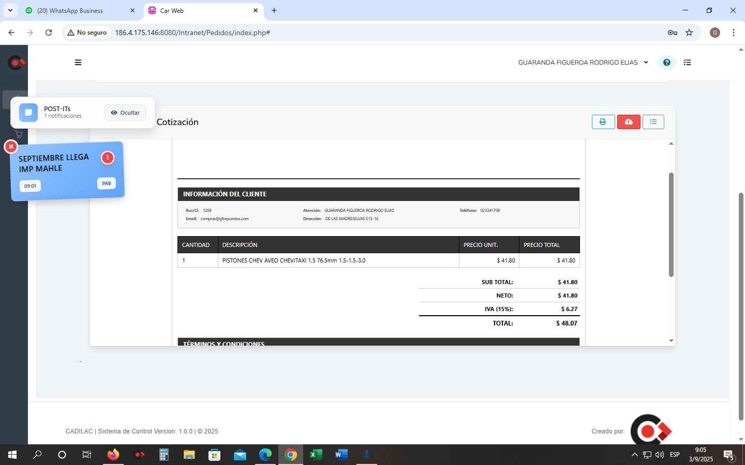
Task: Expand the GUARANDA FIGUEROA user dropdown
Action: click(583, 63)
